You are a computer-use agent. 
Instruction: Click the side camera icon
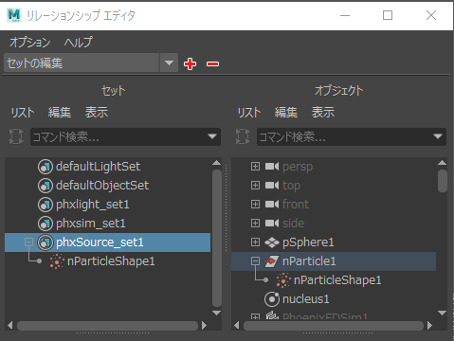coord(272,224)
